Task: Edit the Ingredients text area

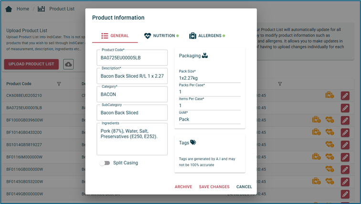Action: click(x=132, y=139)
